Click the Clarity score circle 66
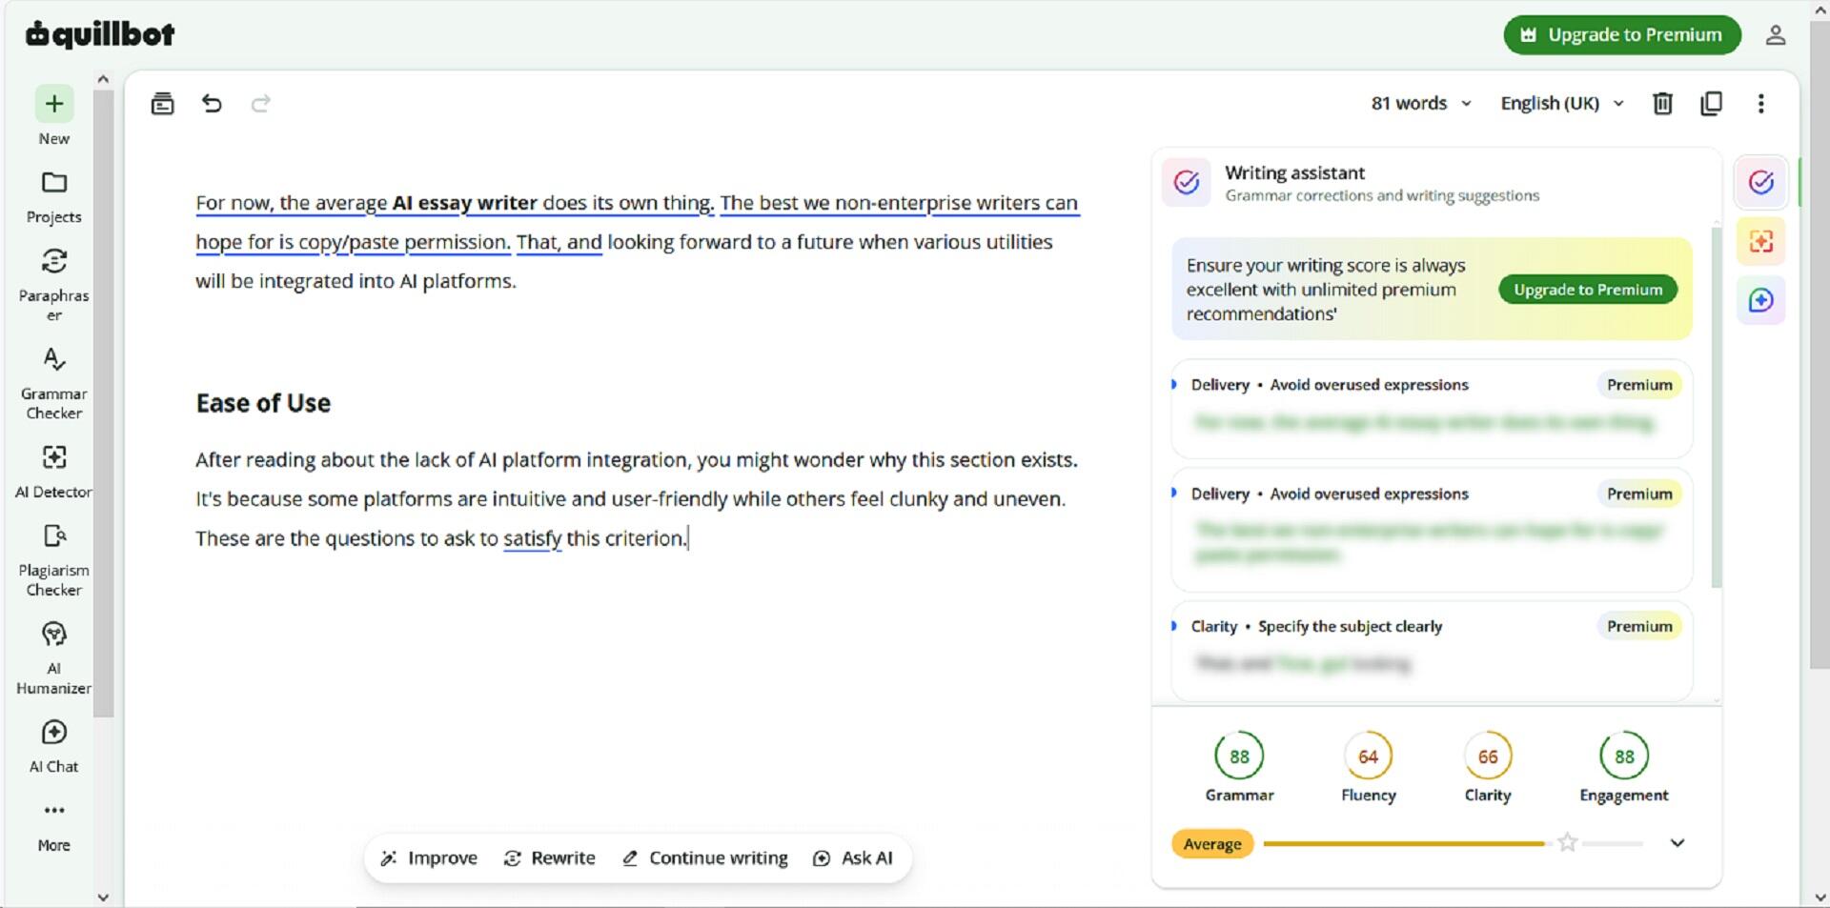The height and width of the screenshot is (908, 1830). [x=1488, y=756]
